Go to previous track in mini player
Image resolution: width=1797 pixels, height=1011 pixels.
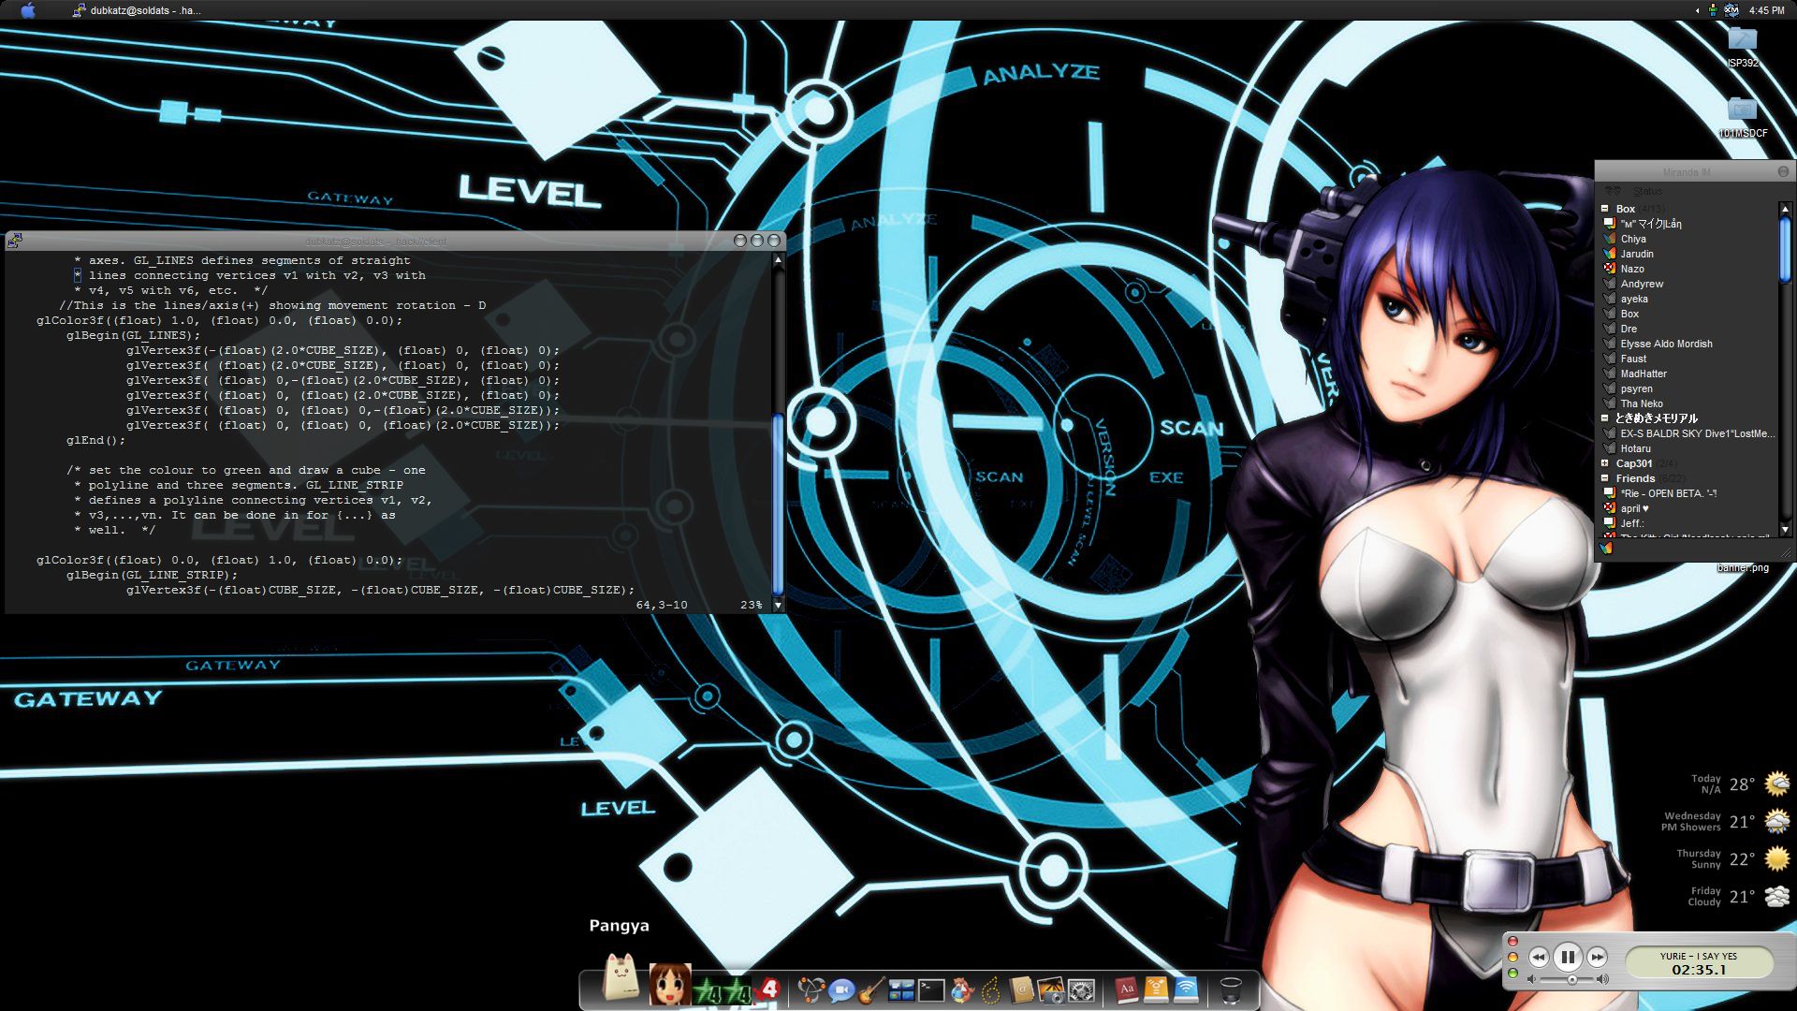(x=1538, y=957)
